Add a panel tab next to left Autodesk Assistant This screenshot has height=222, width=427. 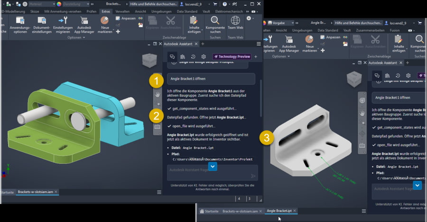coord(203,44)
